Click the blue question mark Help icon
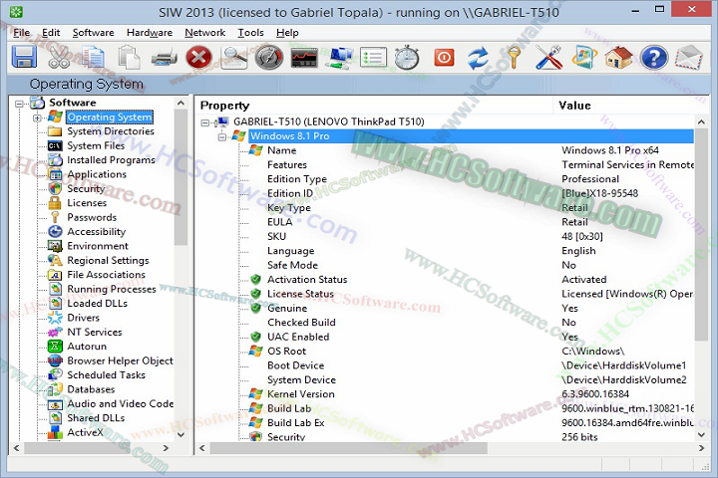718x478 pixels. point(654,58)
